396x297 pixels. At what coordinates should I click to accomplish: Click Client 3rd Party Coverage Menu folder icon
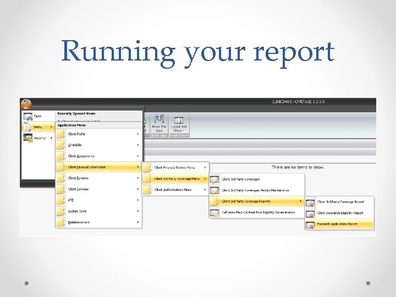[147, 179]
